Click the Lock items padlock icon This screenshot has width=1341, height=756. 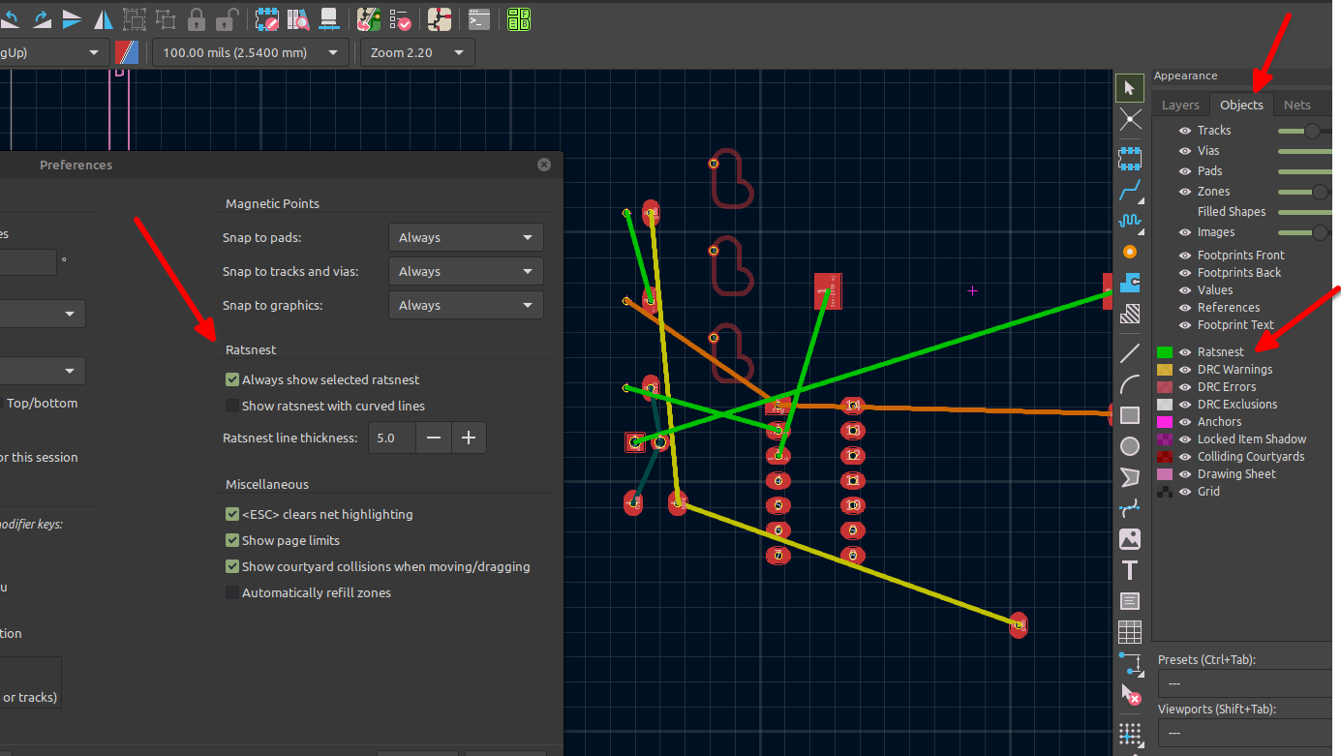click(197, 18)
